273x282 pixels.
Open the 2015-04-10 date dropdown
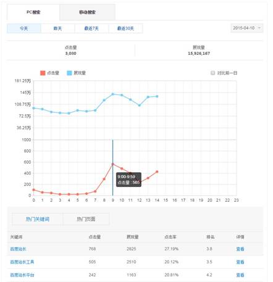pos(247,28)
